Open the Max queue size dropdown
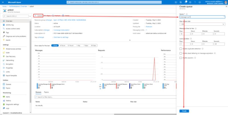This screenshot has height=115, width=228. pos(202,24)
